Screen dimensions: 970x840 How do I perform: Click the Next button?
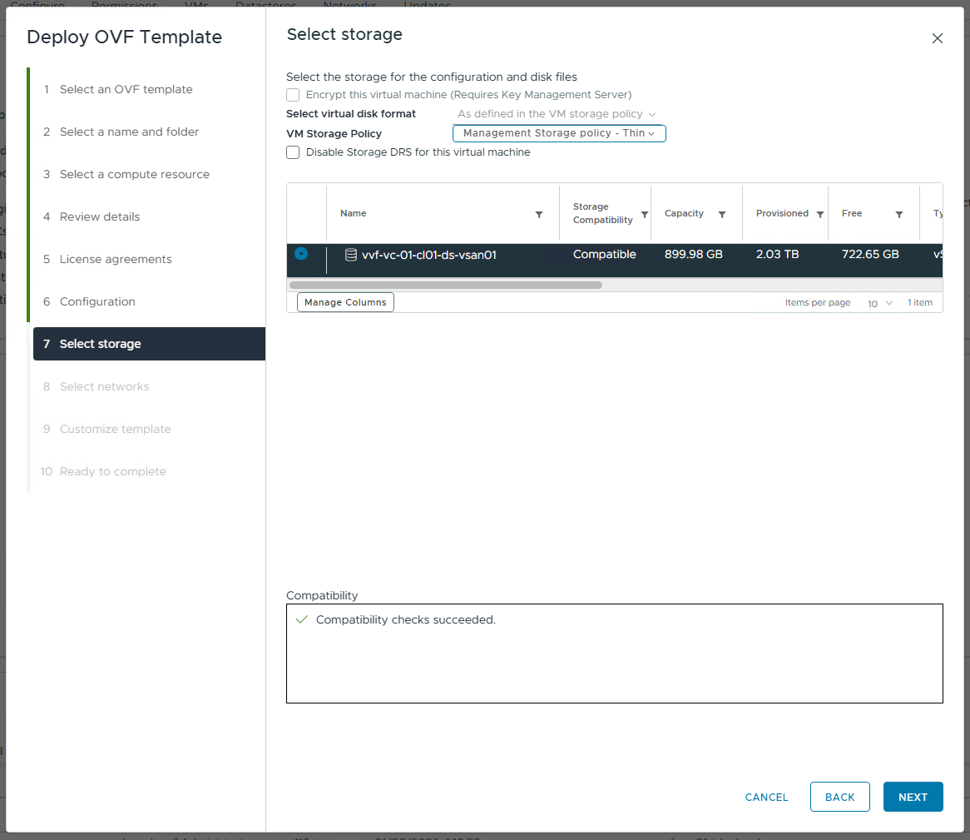tap(913, 797)
